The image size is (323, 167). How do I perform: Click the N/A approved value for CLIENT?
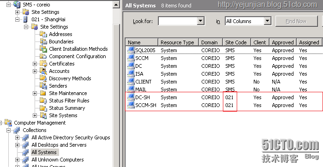click(x=276, y=82)
